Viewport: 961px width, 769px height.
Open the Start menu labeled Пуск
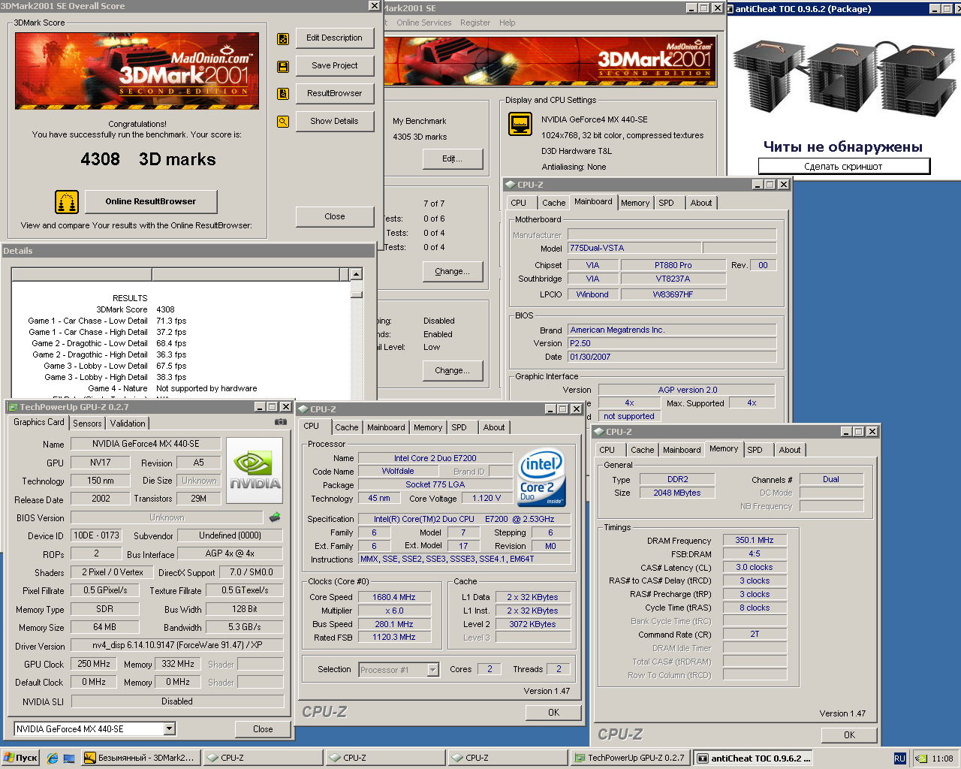(20, 758)
